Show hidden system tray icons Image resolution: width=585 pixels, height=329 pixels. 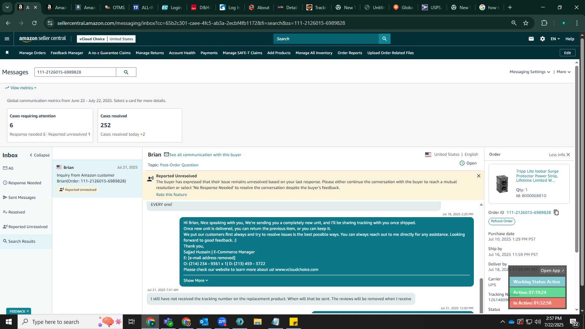tap(502, 322)
